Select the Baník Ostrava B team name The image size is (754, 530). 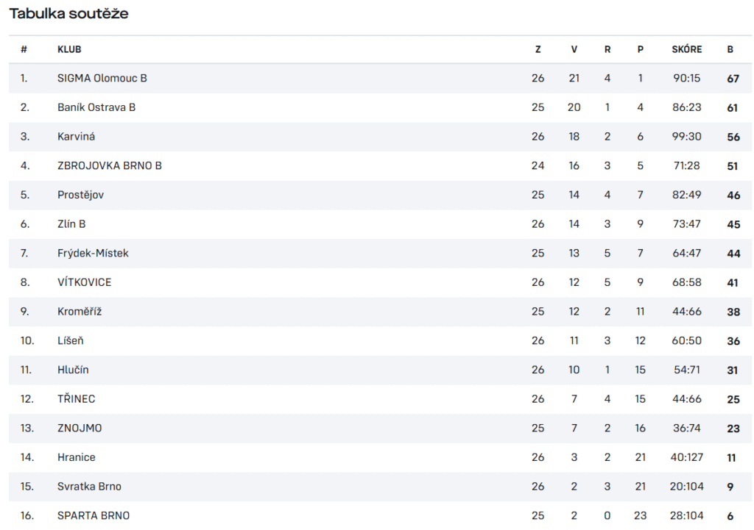96,107
